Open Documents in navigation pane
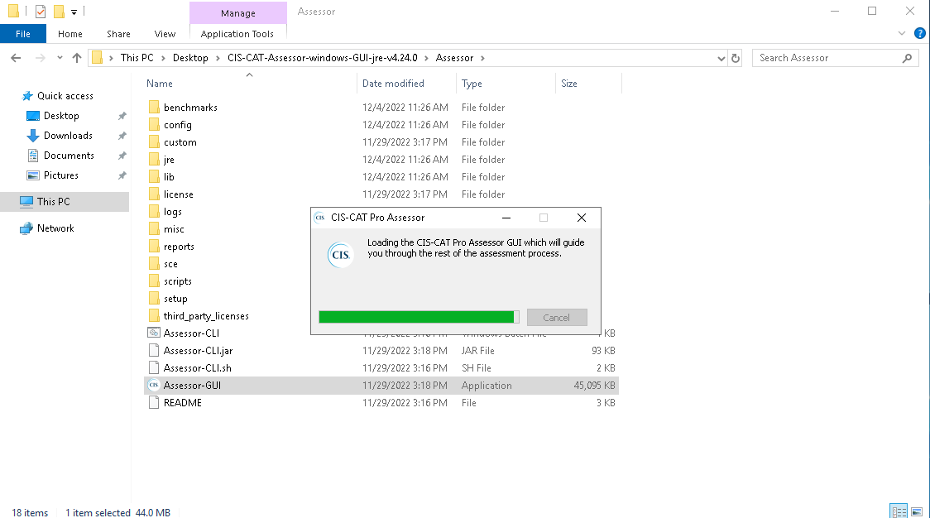This screenshot has width=930, height=518. click(x=68, y=156)
